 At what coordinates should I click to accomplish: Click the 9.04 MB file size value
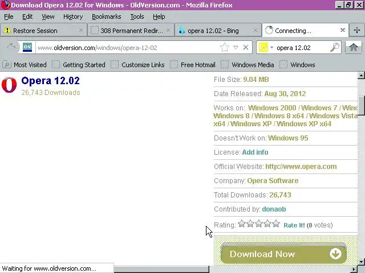pos(256,80)
